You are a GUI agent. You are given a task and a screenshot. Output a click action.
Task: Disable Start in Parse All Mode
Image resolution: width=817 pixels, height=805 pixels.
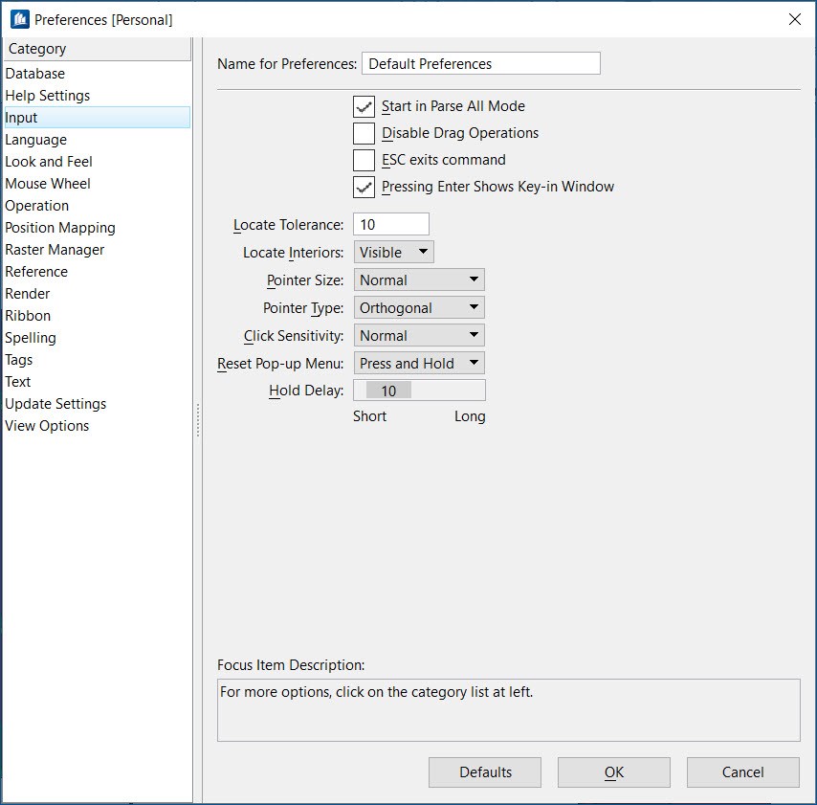tap(364, 106)
